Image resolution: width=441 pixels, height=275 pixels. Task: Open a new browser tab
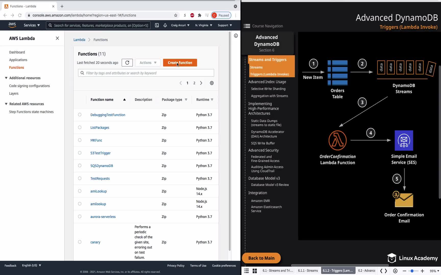click(x=62, y=6)
